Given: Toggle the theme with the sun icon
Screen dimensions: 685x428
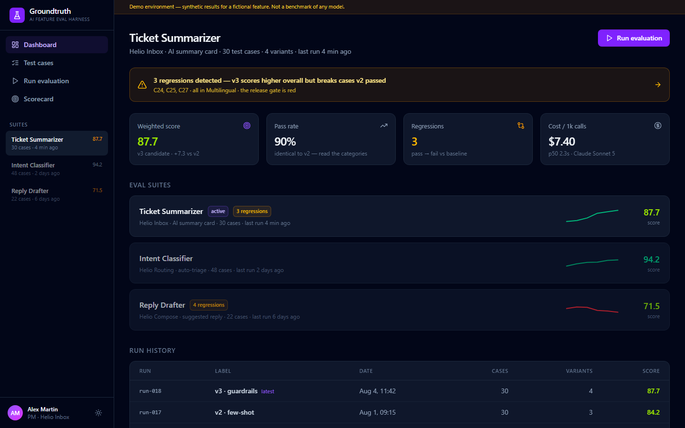Looking at the screenshot, I should (x=98, y=413).
